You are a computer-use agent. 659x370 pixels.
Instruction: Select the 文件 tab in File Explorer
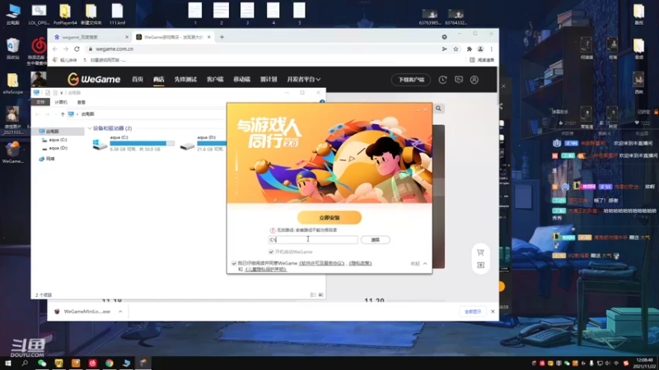click(40, 102)
